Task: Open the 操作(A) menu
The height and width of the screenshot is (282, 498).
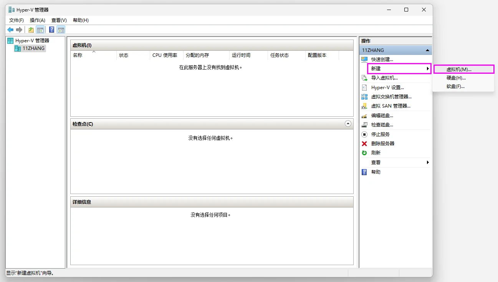Action: [x=38, y=20]
